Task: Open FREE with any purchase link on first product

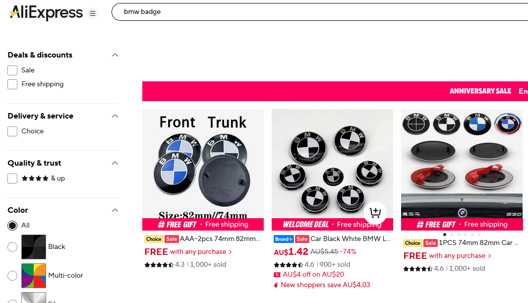Action: tap(188, 252)
